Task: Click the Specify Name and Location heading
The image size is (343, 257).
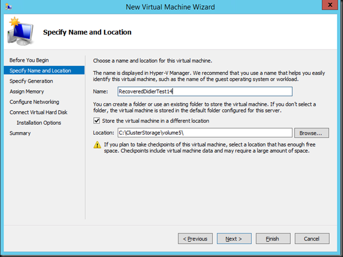Action: click(x=87, y=32)
